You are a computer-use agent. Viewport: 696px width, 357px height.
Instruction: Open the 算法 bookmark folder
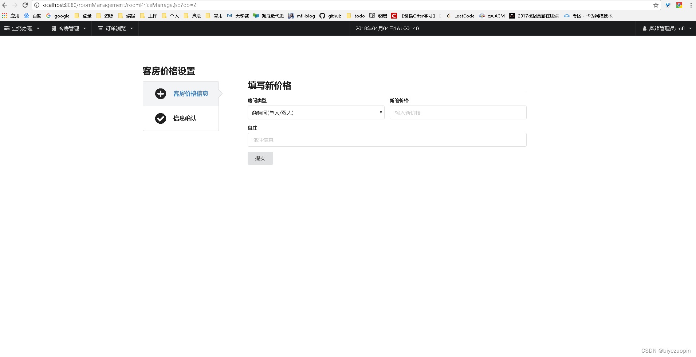tap(192, 16)
